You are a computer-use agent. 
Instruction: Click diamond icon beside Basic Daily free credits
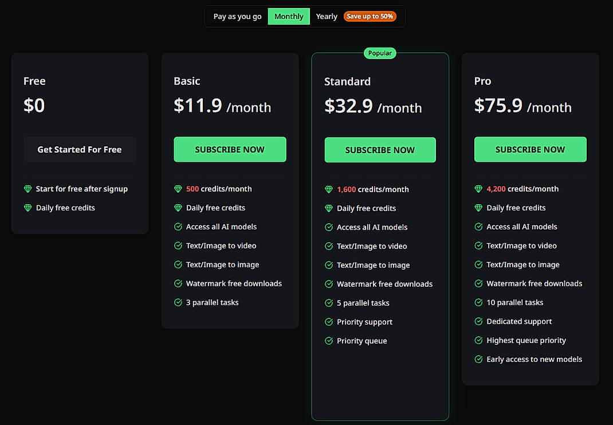point(178,208)
